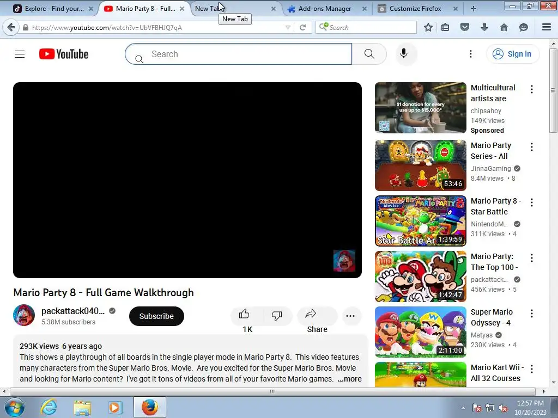Open Windows Start menu orb

click(x=15, y=407)
